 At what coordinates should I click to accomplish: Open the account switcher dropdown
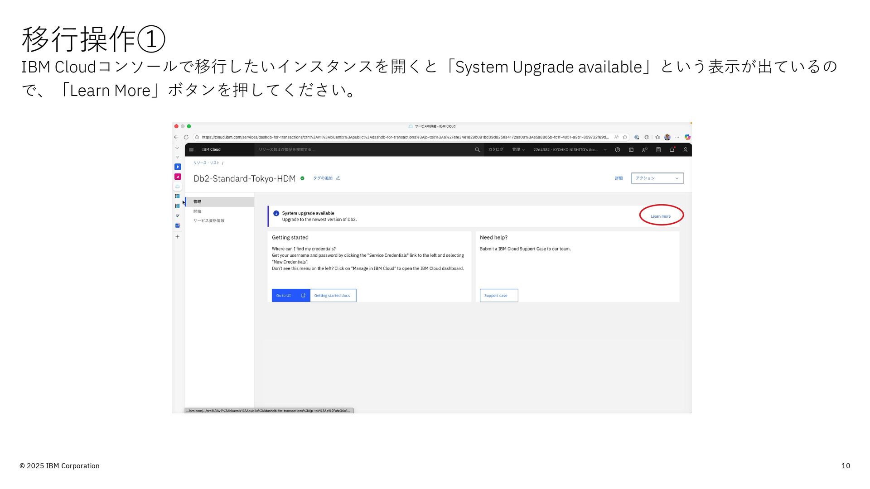570,149
